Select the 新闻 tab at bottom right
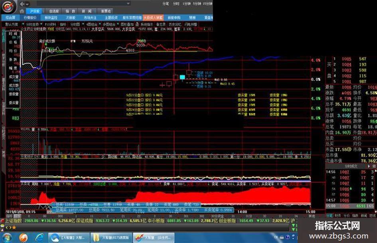This screenshot has width=377, height=243. pos(364,216)
